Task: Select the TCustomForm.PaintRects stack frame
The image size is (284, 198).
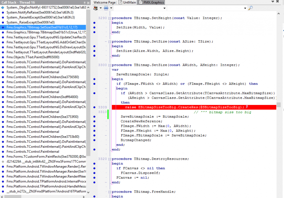Action: 43,157
